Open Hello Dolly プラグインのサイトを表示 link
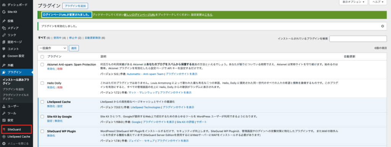The image size is (391, 147). point(176,92)
